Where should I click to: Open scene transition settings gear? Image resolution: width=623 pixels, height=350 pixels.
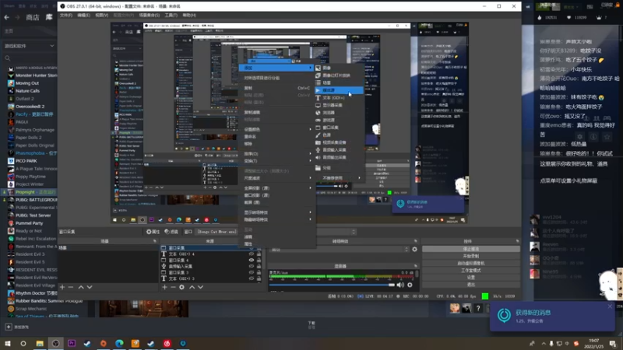click(414, 249)
